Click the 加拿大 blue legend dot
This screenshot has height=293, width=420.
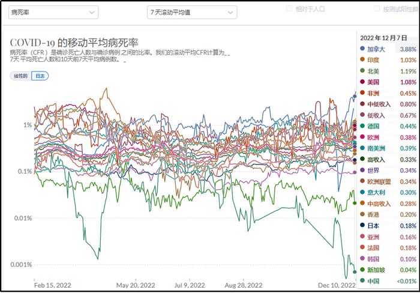click(362, 49)
